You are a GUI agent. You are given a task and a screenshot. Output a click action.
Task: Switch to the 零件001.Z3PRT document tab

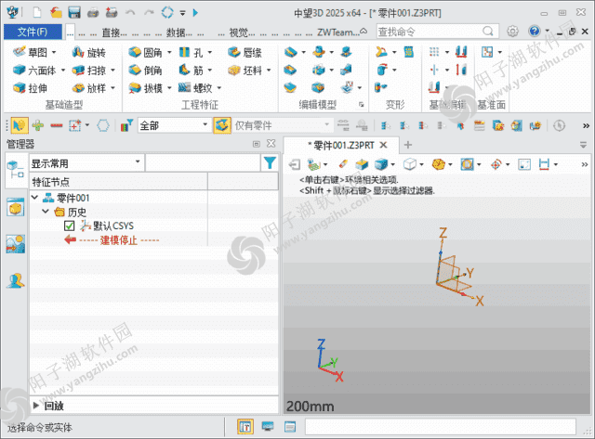pyautogui.click(x=341, y=145)
